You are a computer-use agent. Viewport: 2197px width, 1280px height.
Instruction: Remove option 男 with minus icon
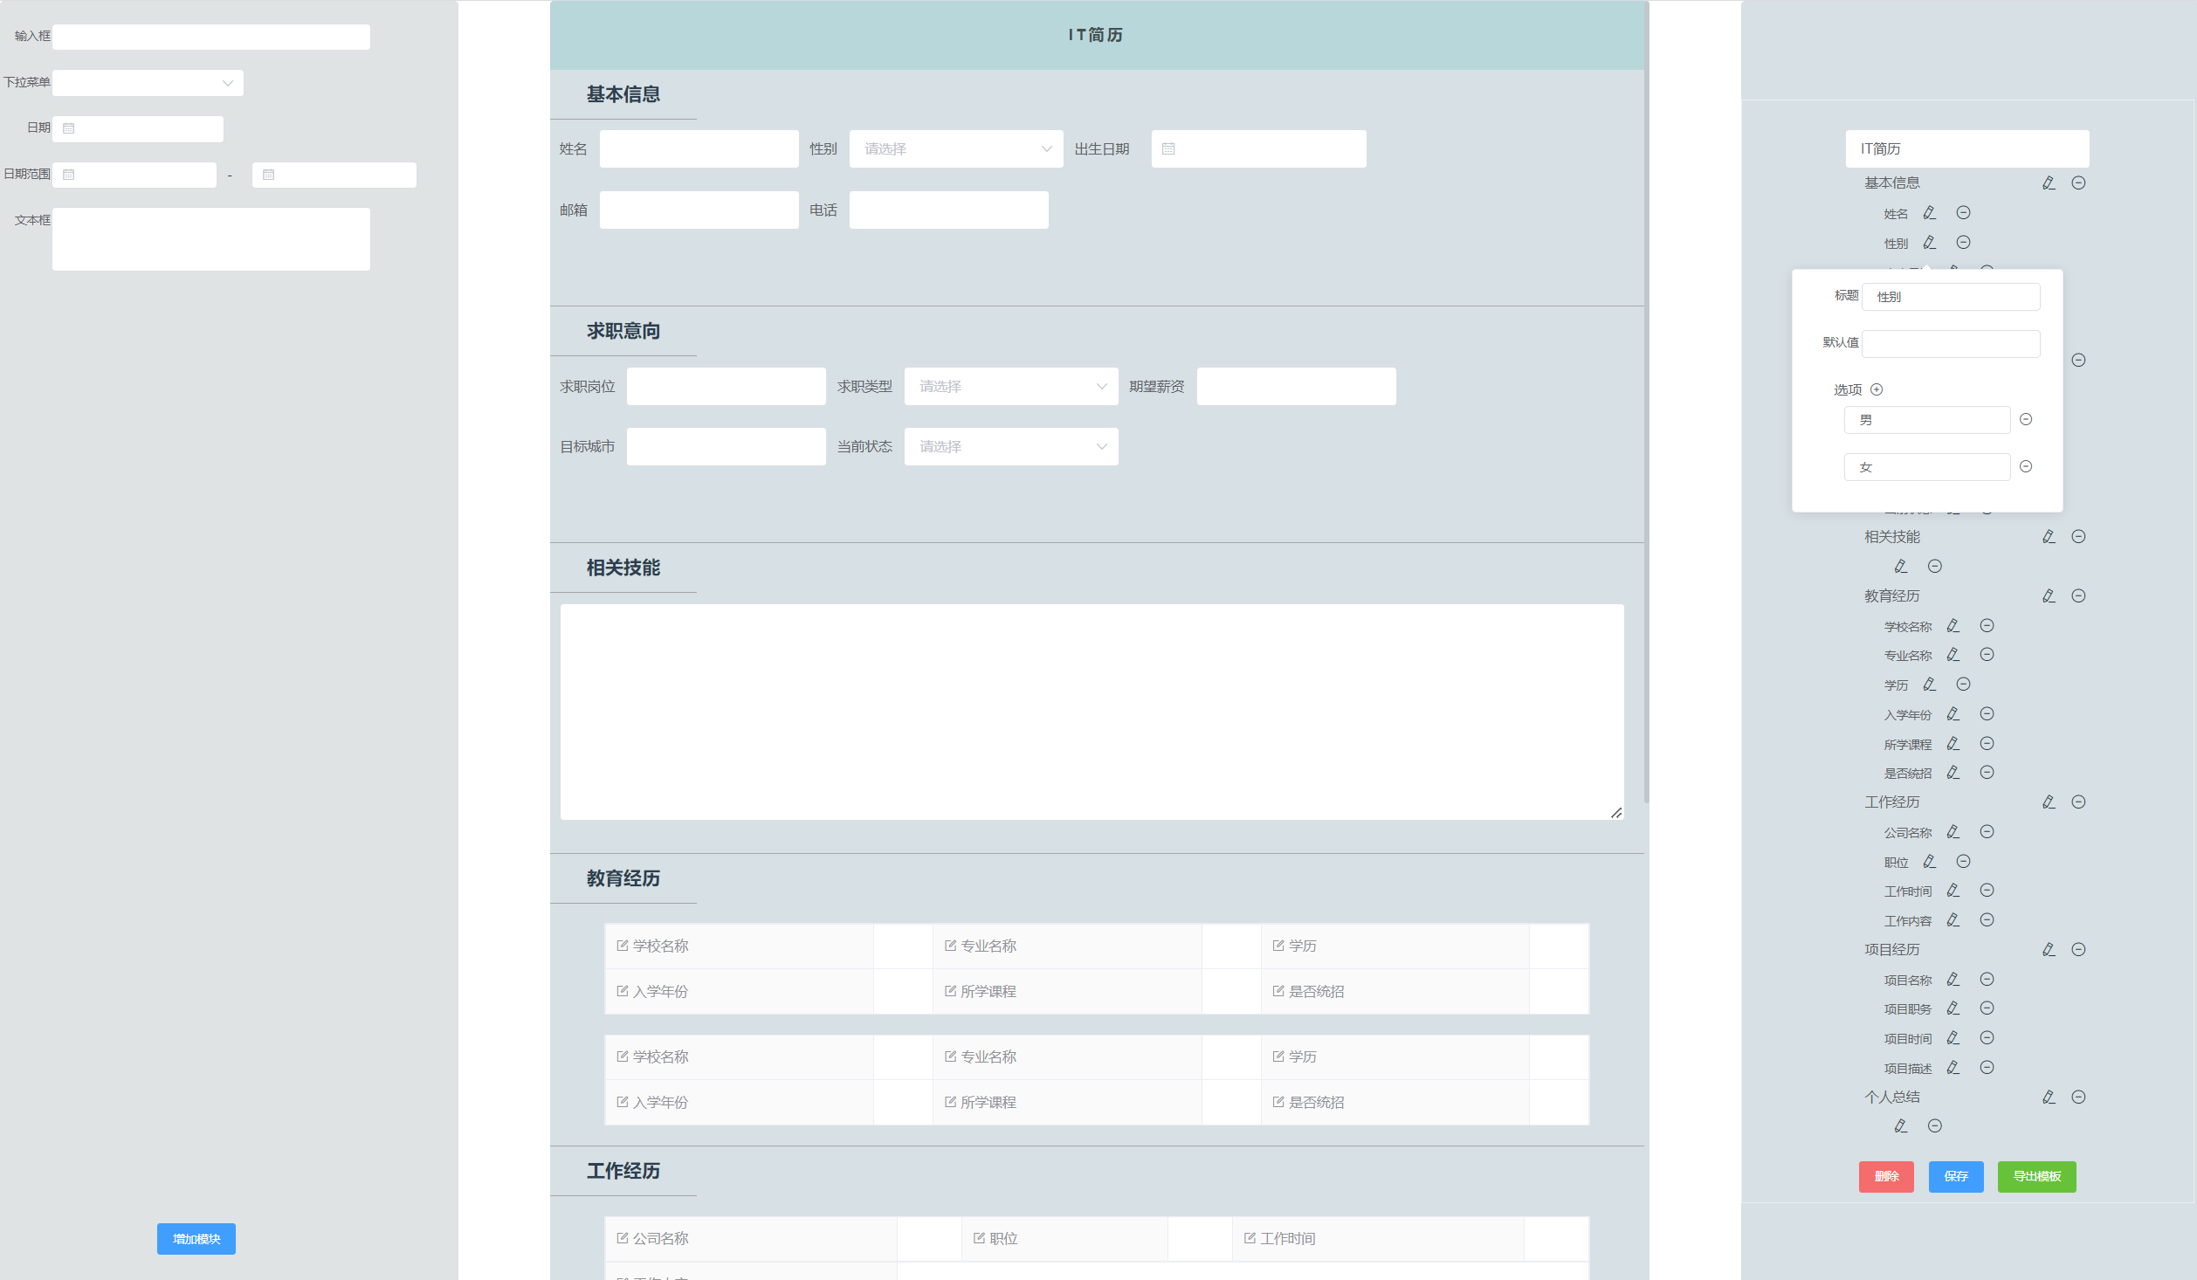pos(2026,419)
